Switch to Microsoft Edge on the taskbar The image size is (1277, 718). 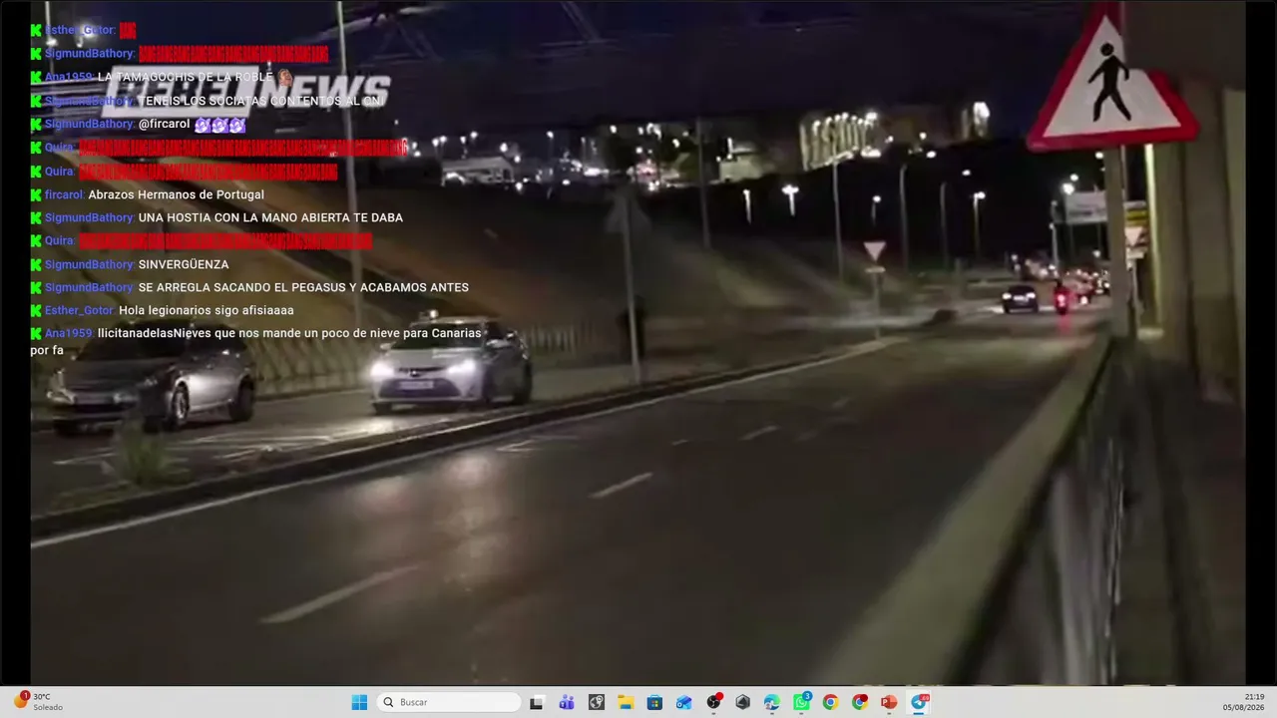tap(771, 702)
